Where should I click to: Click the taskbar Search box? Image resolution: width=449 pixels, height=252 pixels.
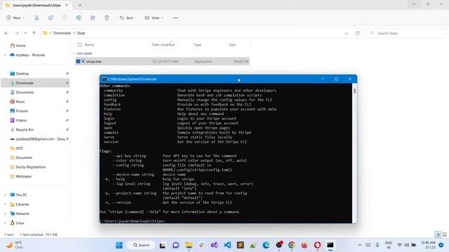(x=142, y=245)
